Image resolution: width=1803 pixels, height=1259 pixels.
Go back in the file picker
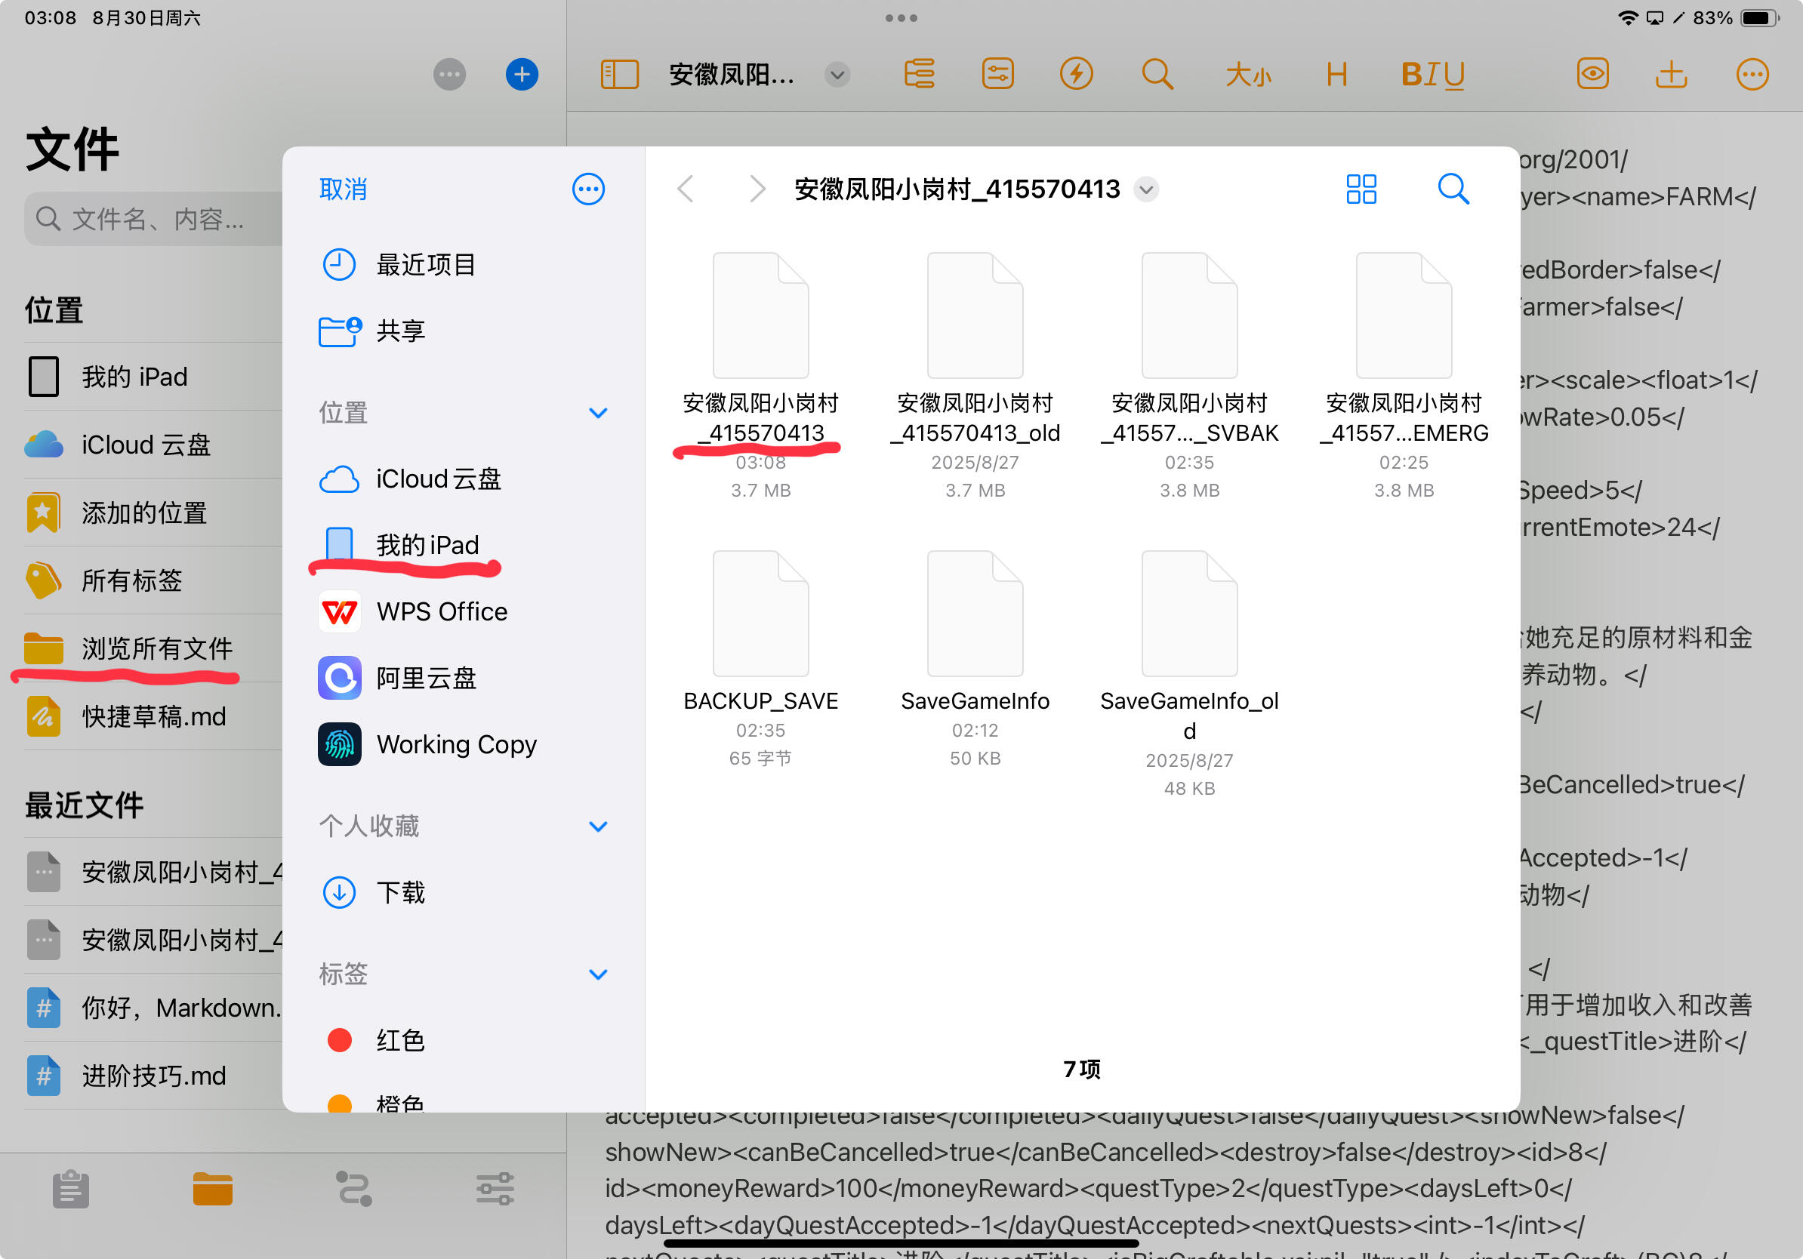[686, 189]
